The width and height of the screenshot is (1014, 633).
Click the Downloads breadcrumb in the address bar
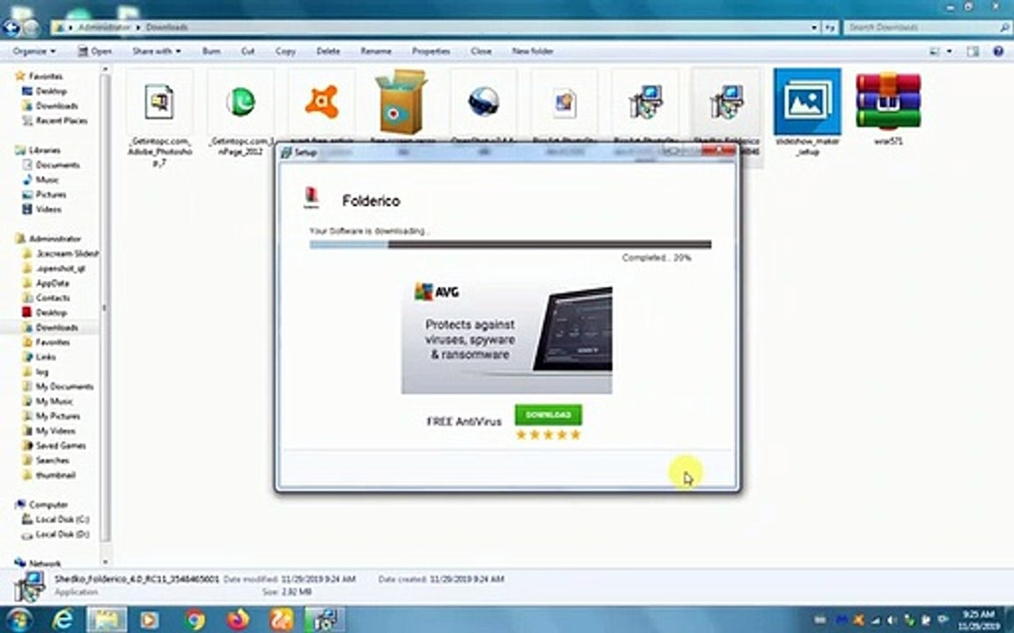pos(167,27)
